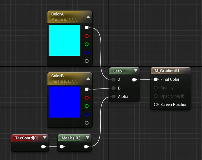Click the Lerp Alpha input pin
Viewport: 202px width, 160px height.
pyautogui.click(x=114, y=96)
